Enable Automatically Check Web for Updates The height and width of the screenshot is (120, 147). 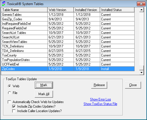coord(9,102)
